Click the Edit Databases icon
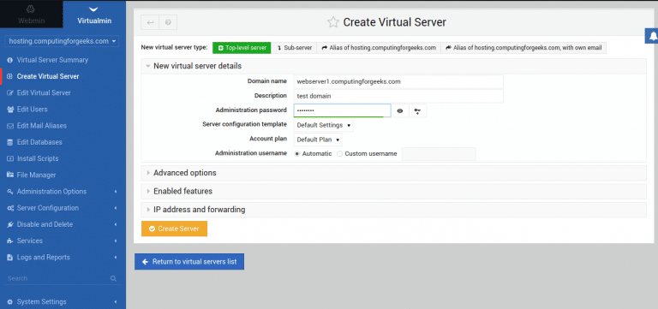 9,142
